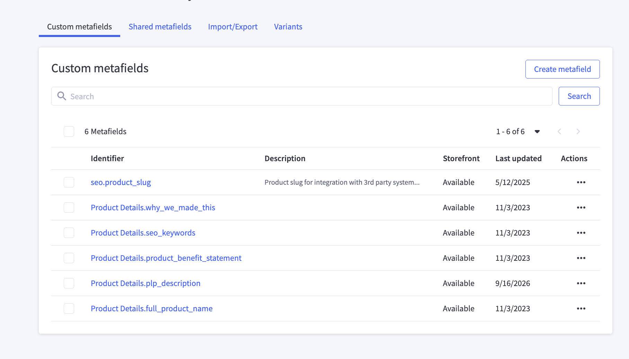Tick checkbox for Product Details.seo_keywords
The image size is (629, 359).
click(x=69, y=233)
